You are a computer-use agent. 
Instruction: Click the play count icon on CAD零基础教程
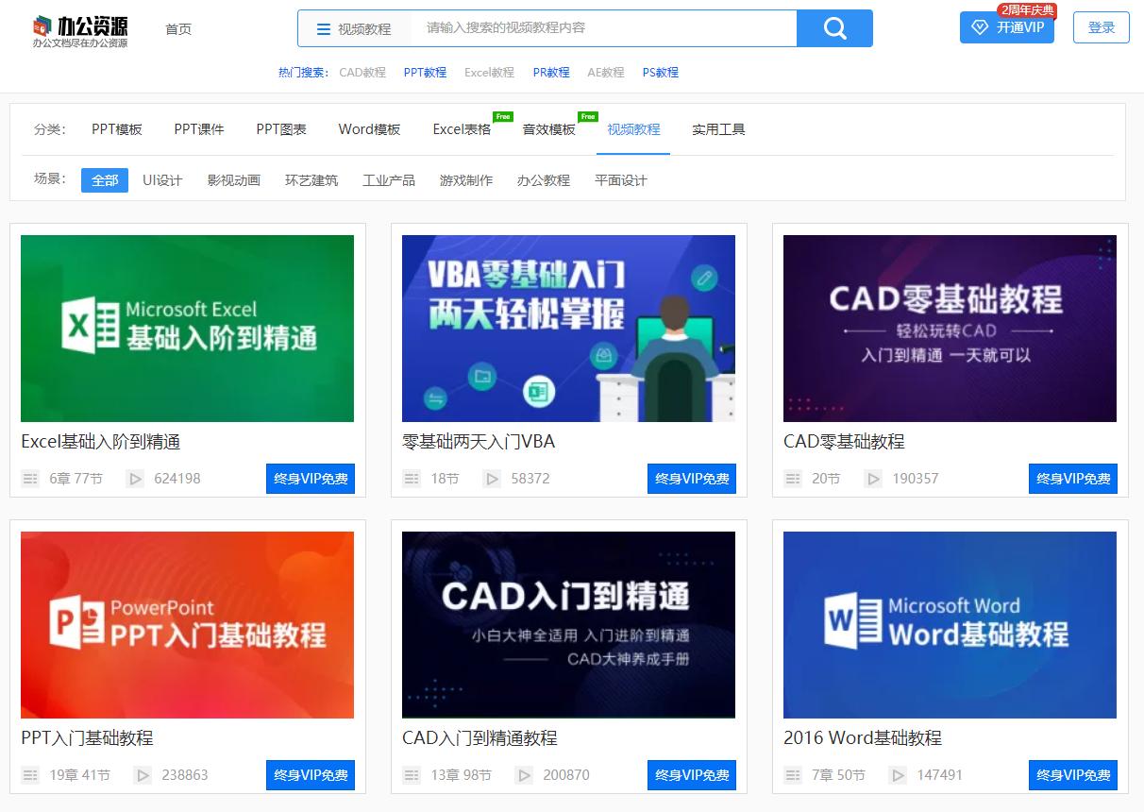tap(874, 479)
